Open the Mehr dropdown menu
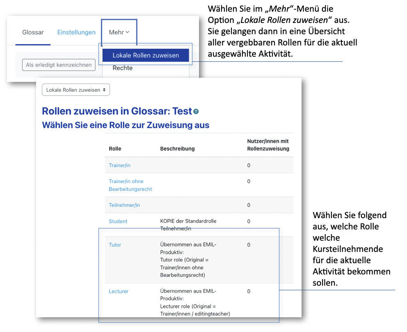The width and height of the screenshot is (407, 332). tap(119, 32)
